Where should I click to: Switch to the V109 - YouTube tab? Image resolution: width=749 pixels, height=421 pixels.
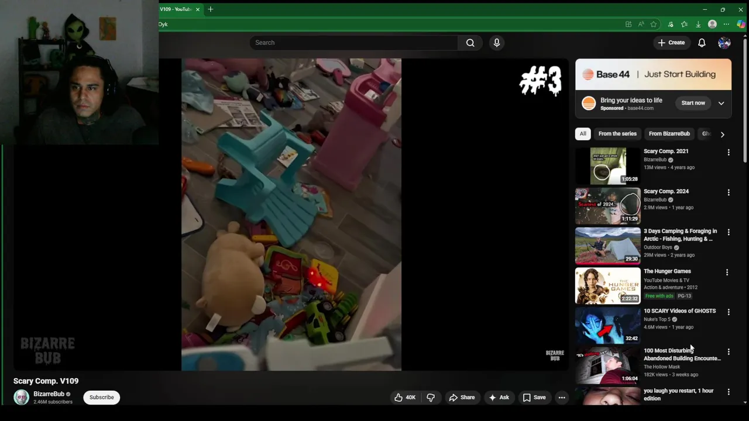coord(176,9)
